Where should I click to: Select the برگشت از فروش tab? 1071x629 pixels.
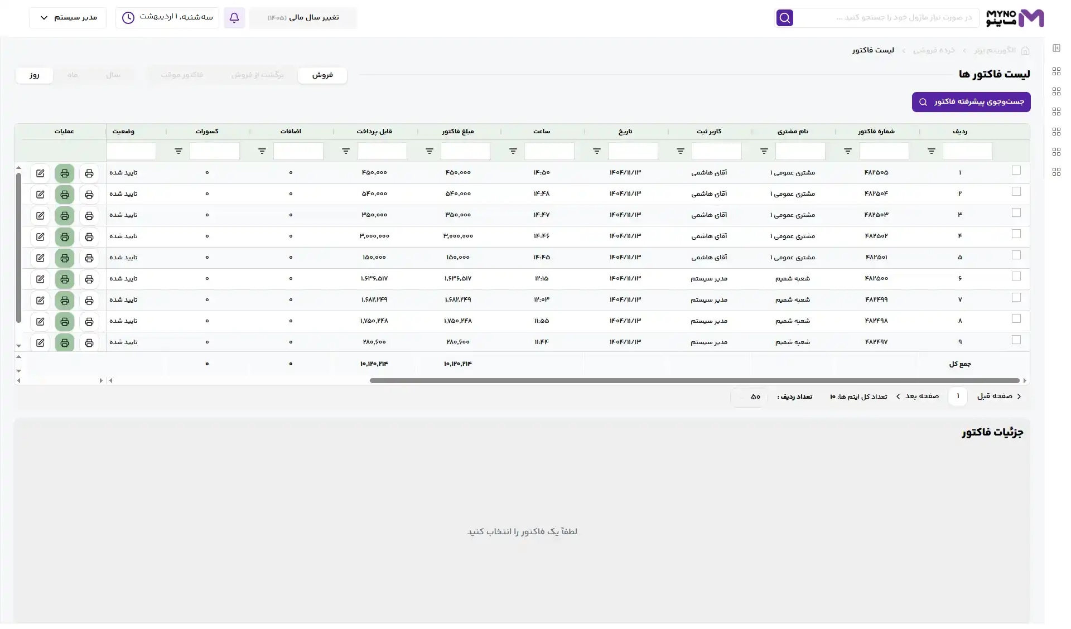point(258,75)
